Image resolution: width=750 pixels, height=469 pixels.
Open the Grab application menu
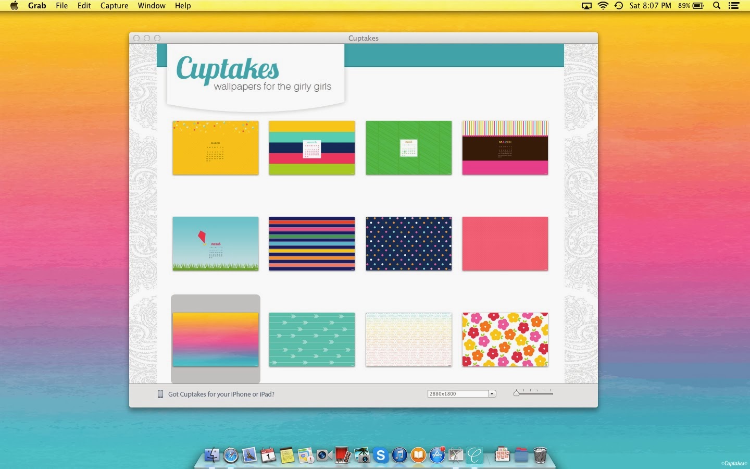(x=37, y=6)
